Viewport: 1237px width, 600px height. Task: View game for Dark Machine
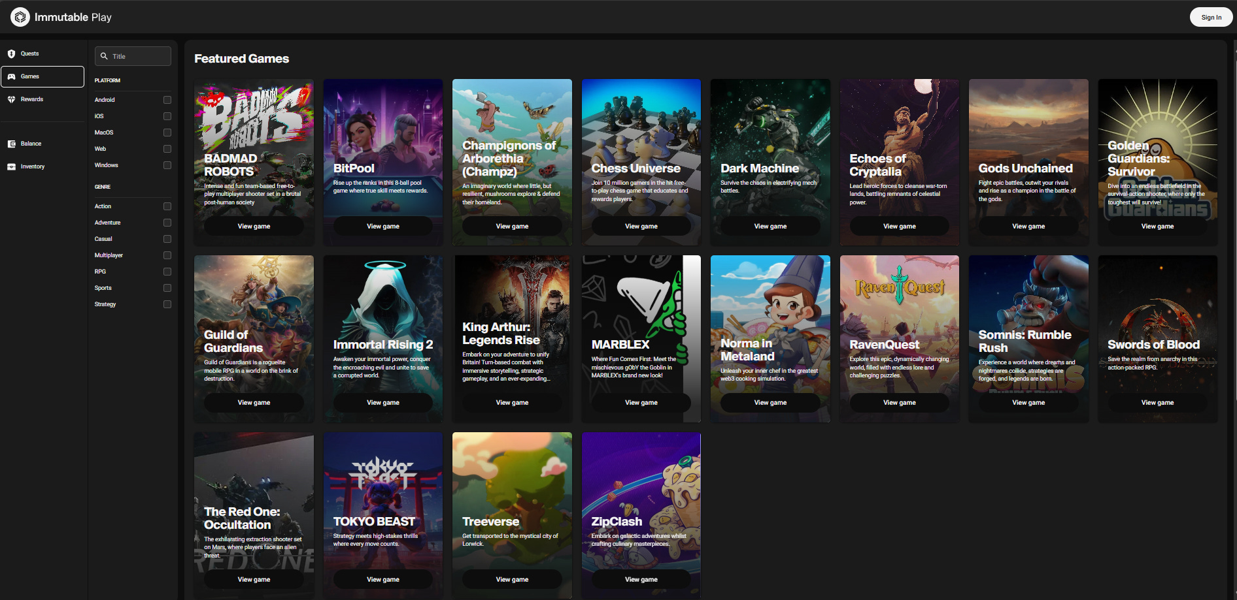click(x=770, y=226)
